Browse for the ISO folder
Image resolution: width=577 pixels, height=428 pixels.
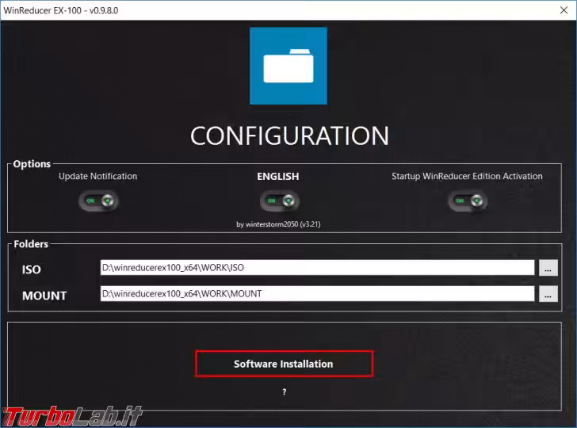tap(548, 268)
